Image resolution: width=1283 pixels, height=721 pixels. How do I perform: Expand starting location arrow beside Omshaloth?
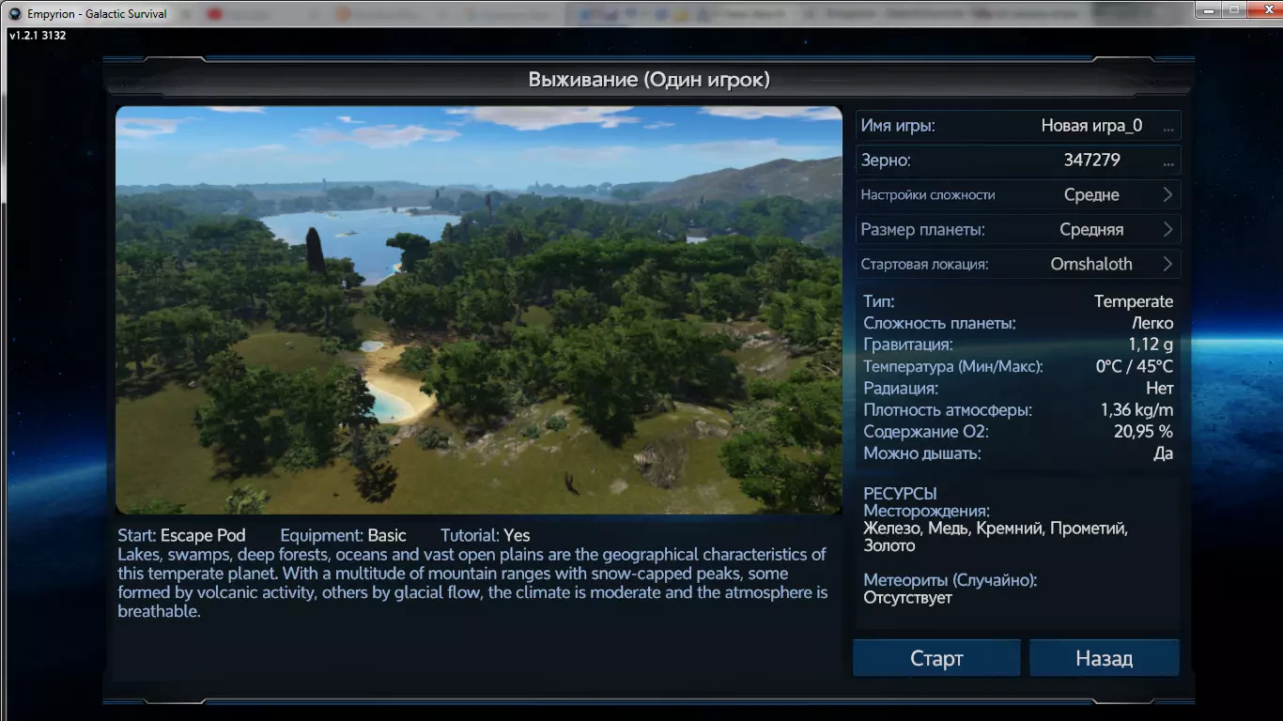pyautogui.click(x=1168, y=265)
